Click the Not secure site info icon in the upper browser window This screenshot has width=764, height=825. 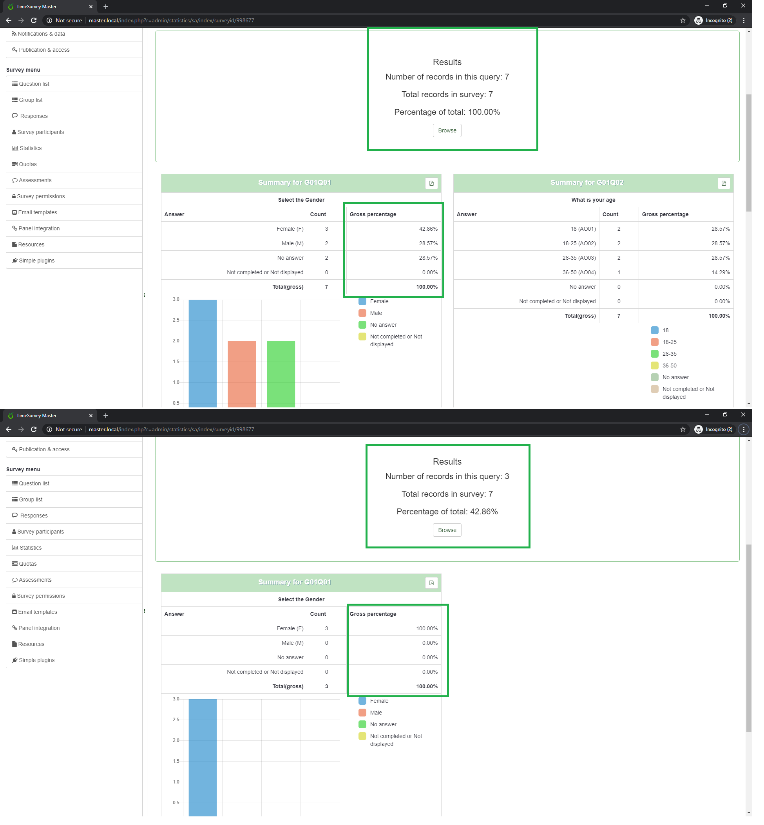(x=49, y=20)
